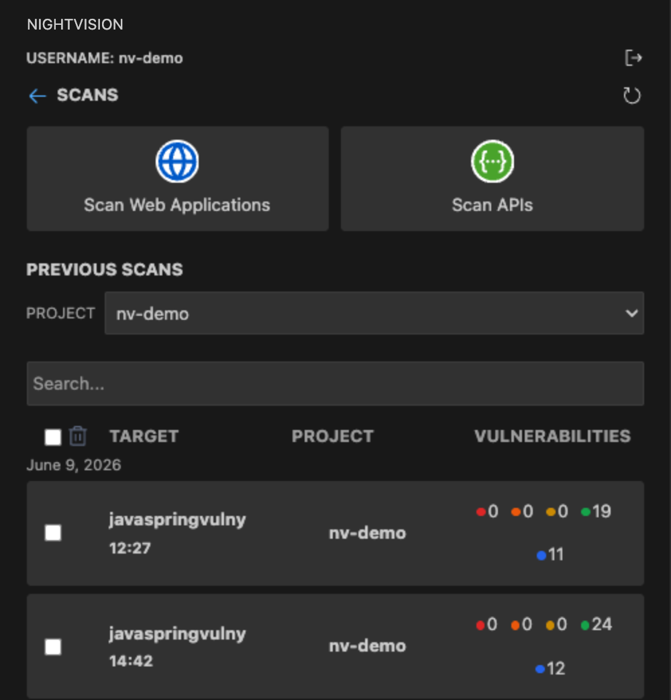This screenshot has height=700, width=671.
Task: Click the green count 19 in 12:27 scan
Action: 596,511
